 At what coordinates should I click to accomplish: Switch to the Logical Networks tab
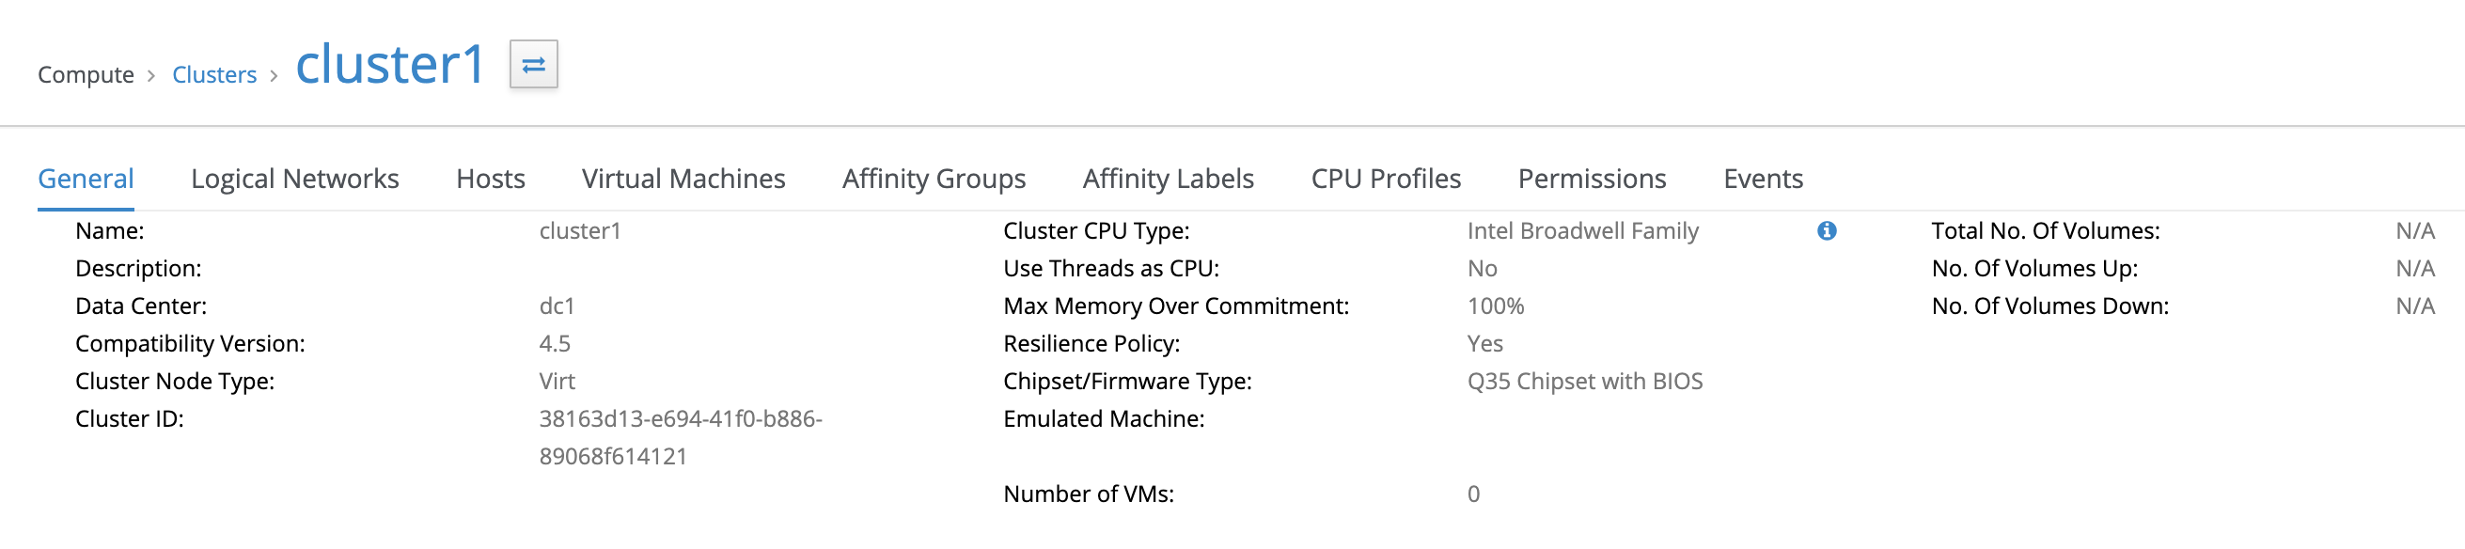[295, 179]
